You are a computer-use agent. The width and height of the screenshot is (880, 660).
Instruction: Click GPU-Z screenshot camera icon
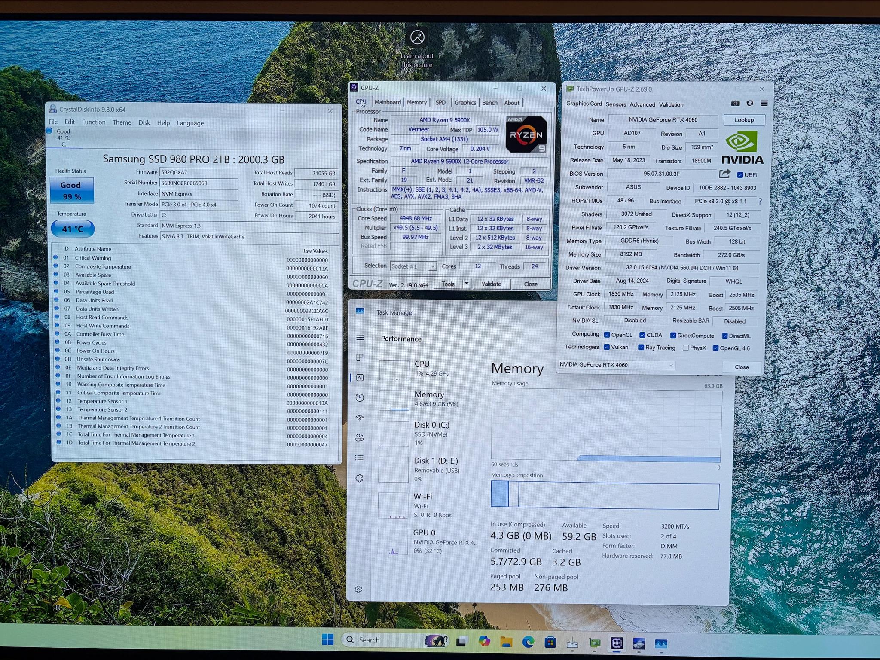coord(735,103)
